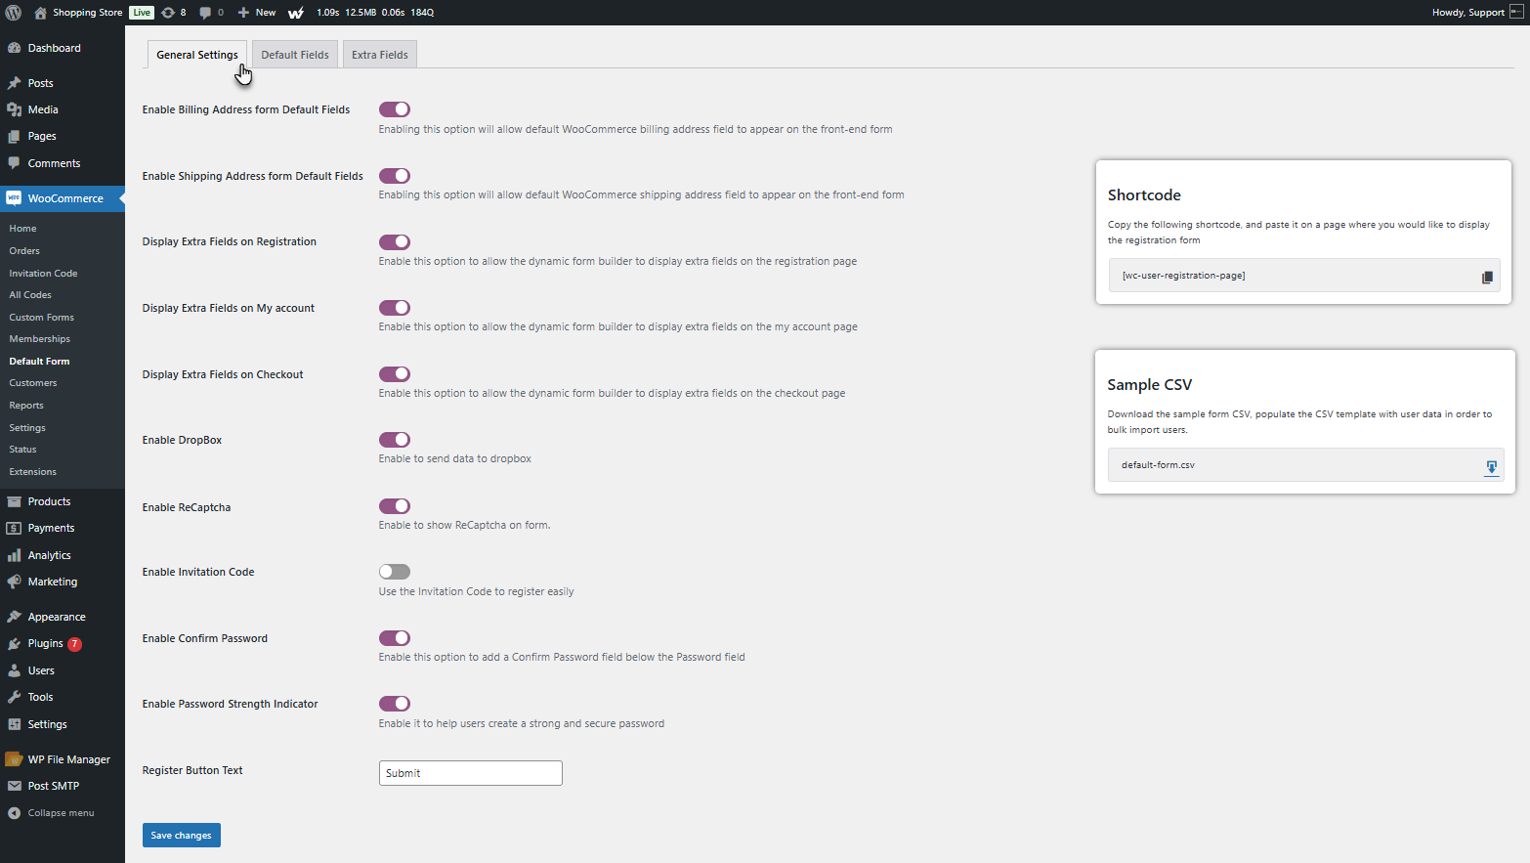This screenshot has width=1530, height=863.
Task: Open the Invitation Code submenu link
Action: click(x=43, y=274)
